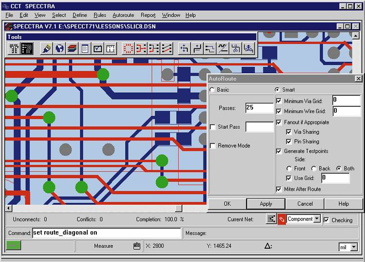This screenshot has width=365, height=262.
Task: Click the Passes input field
Action: pos(259,108)
